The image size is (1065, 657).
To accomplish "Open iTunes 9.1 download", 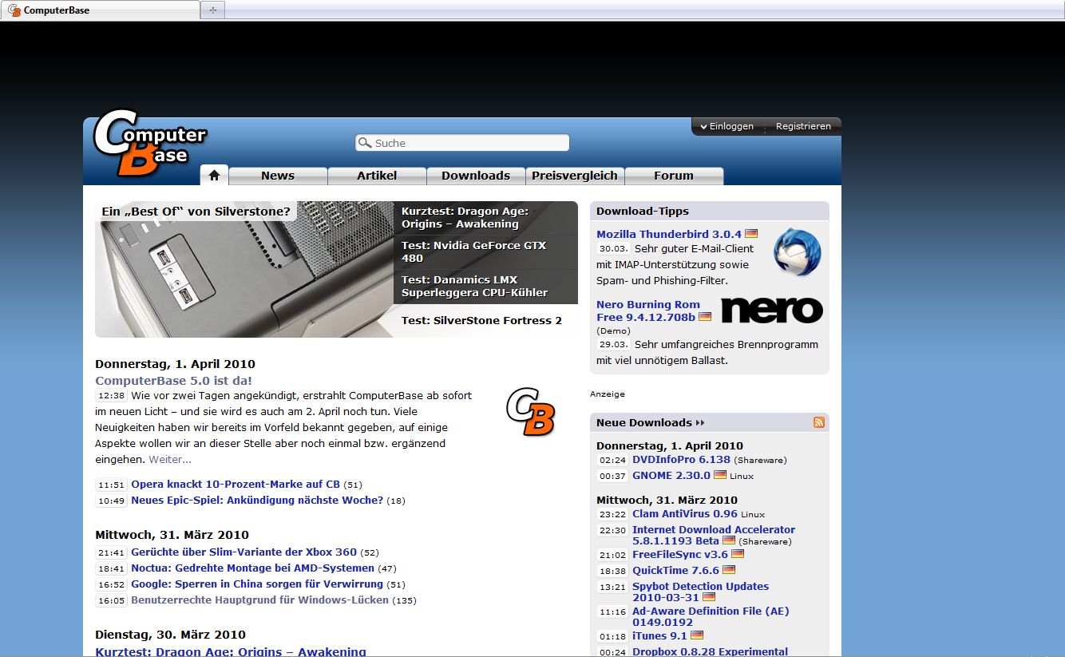I will pyautogui.click(x=659, y=635).
